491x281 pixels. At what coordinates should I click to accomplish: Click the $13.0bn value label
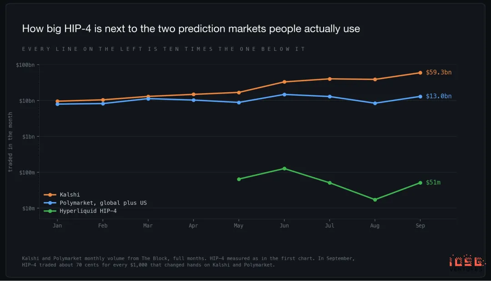click(438, 96)
